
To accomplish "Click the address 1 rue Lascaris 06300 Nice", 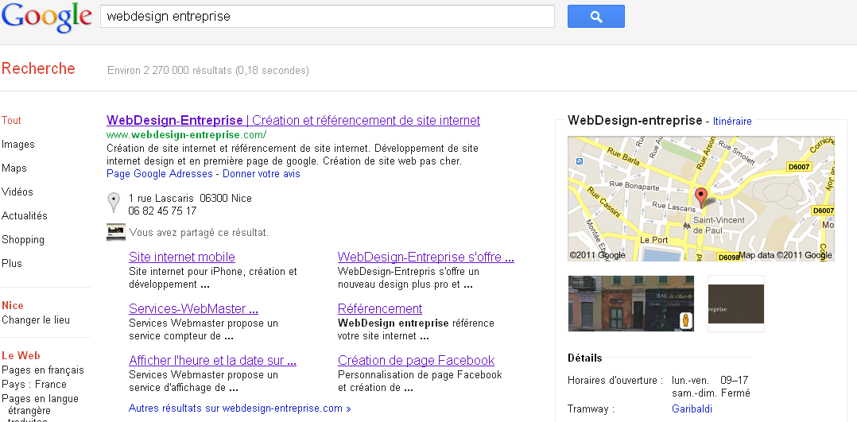I will [190, 198].
